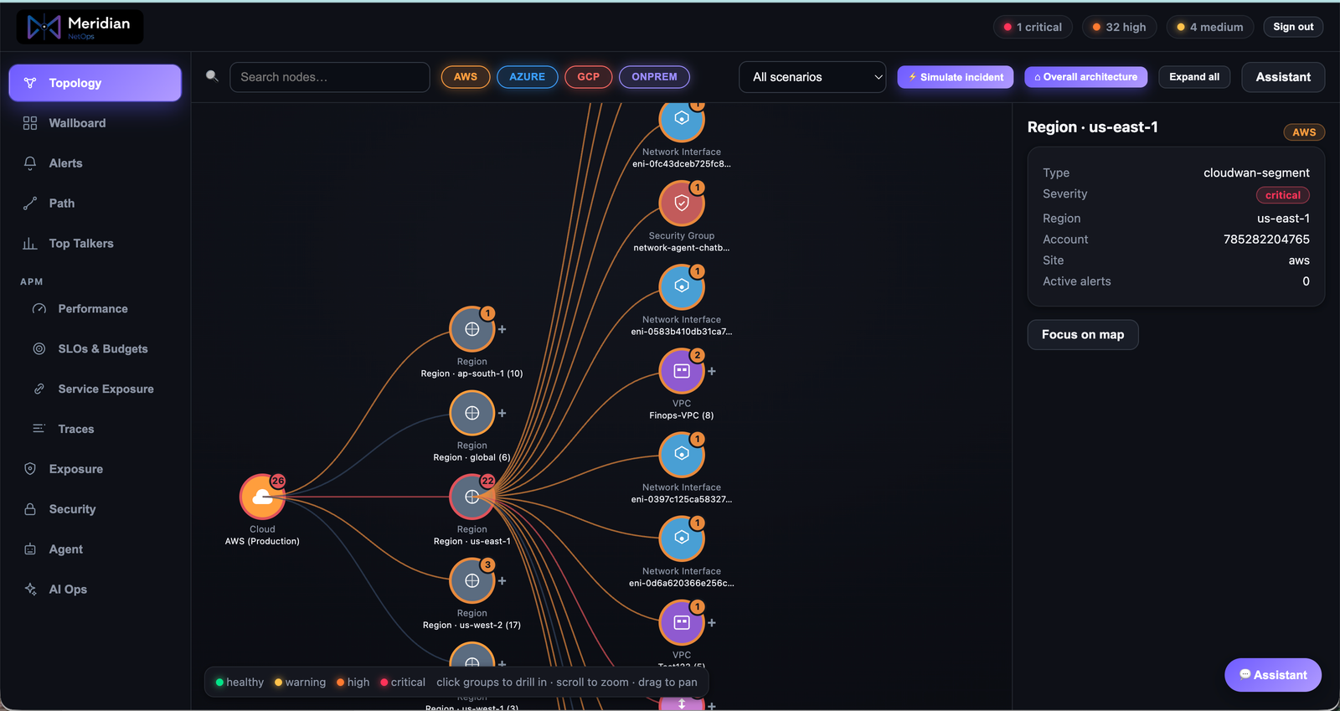Click the Wallboard grid icon

click(30, 123)
